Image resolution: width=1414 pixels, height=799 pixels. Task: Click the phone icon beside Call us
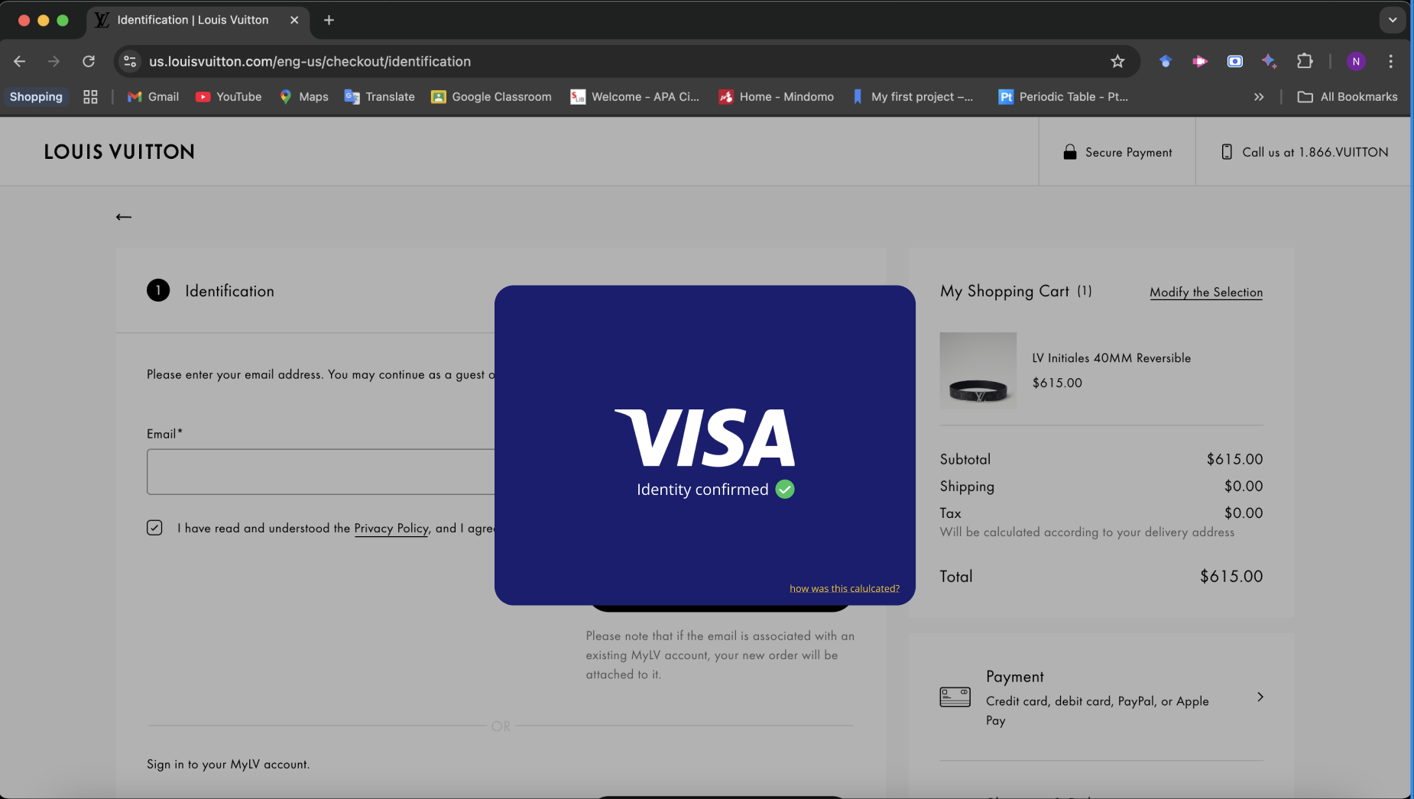coord(1227,152)
